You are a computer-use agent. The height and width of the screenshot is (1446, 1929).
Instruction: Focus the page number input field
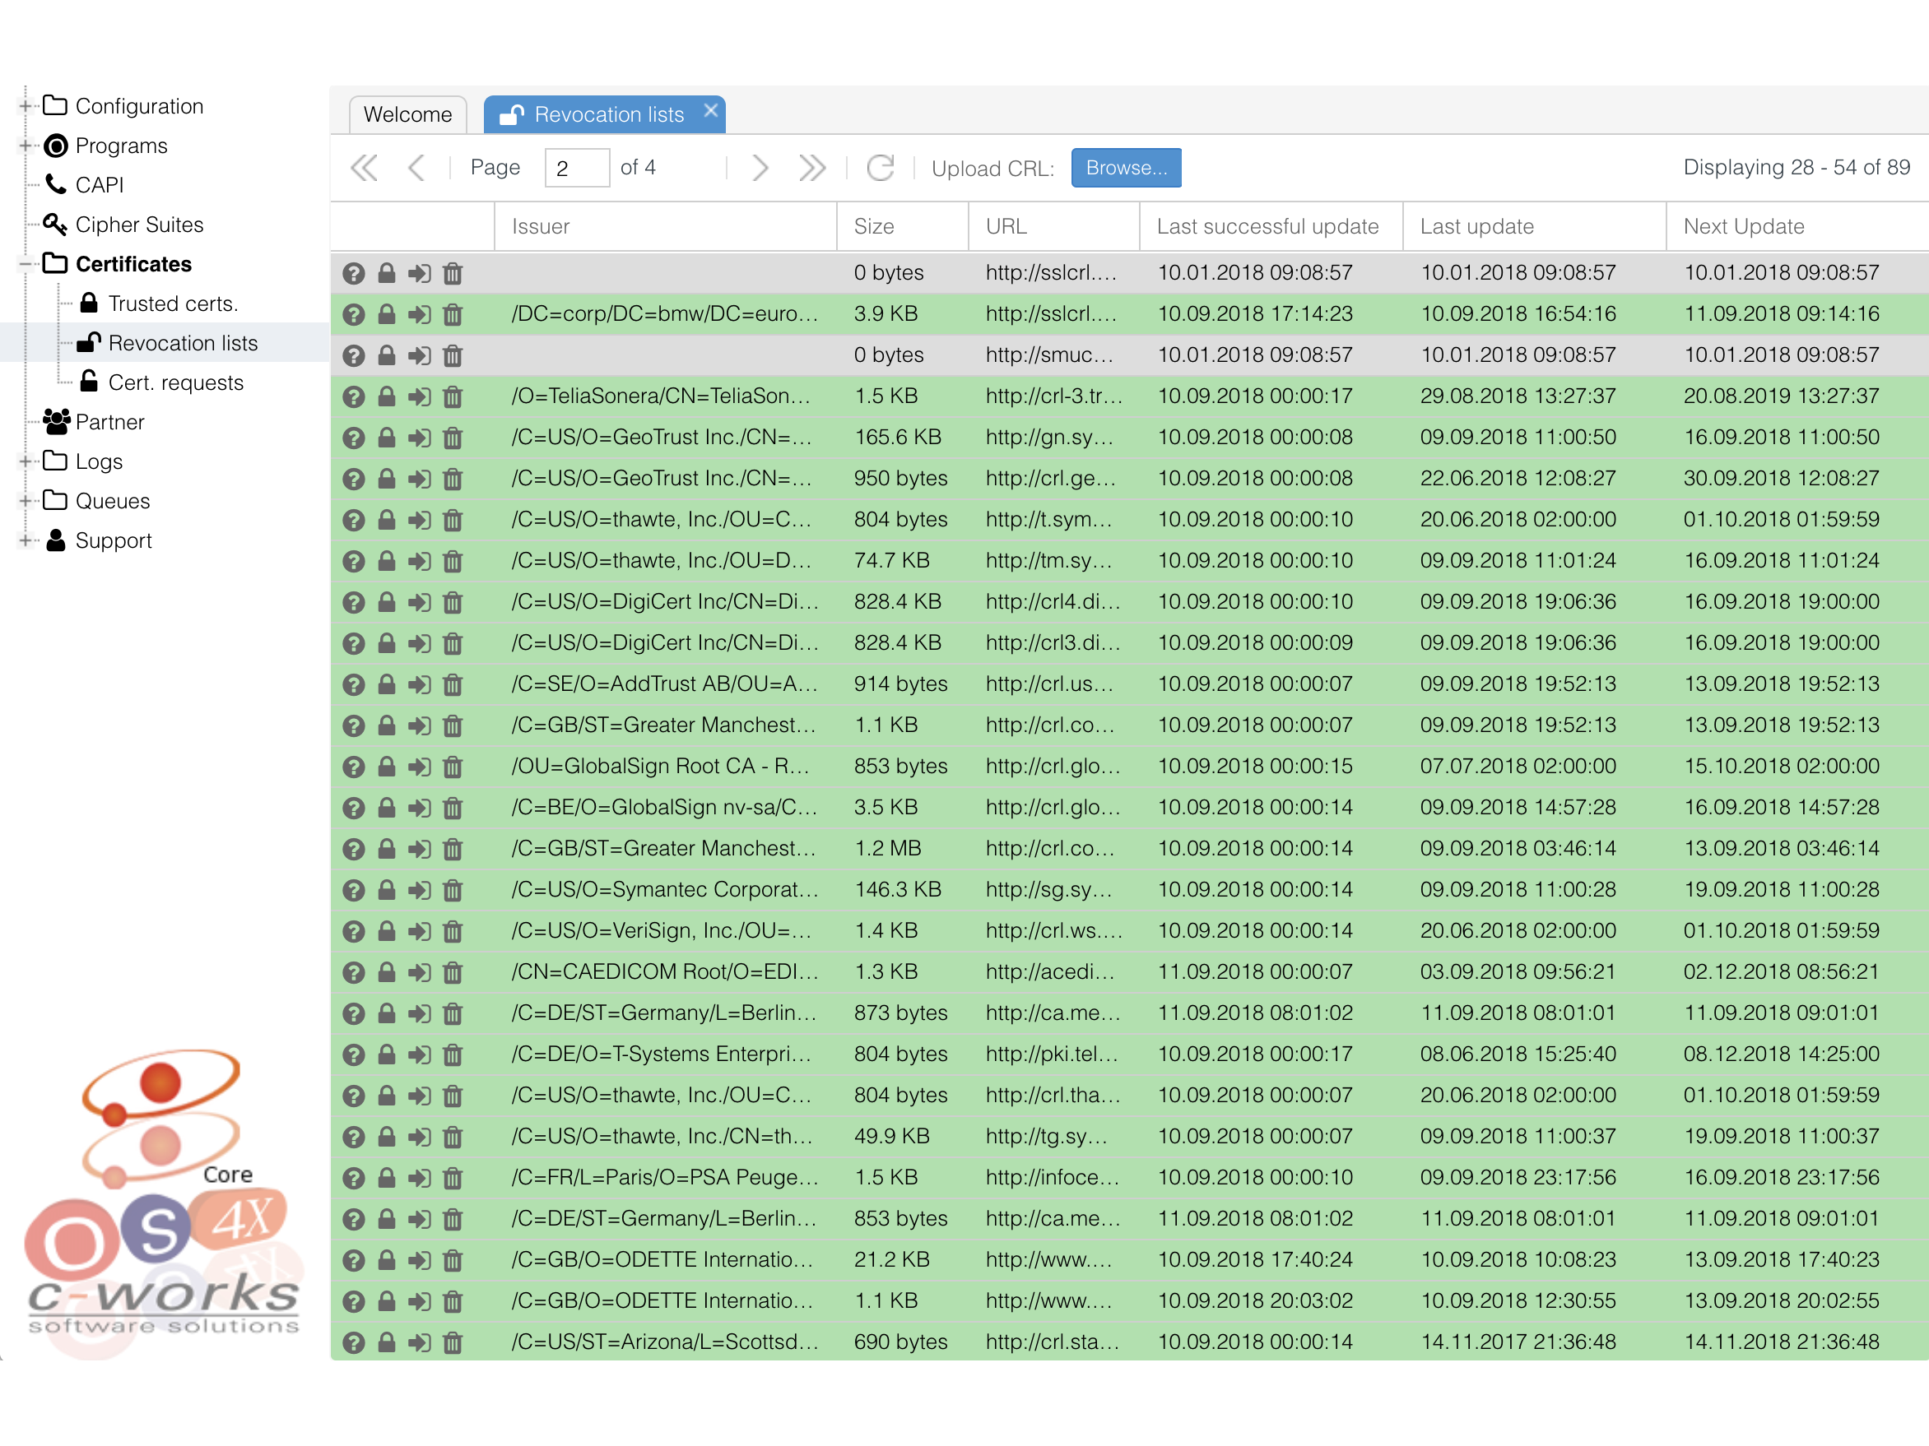576,167
